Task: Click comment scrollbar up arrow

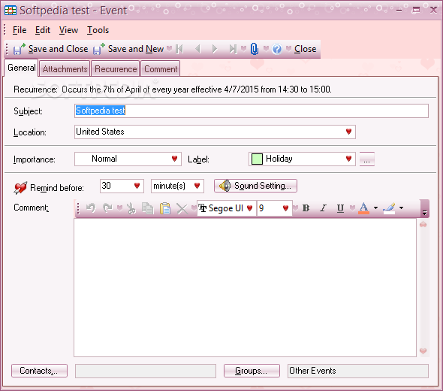Action: coord(423,225)
